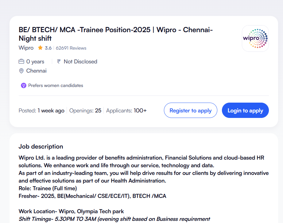283x223 pixels.
Task: Click the Wipro company logo
Action: coord(255,38)
